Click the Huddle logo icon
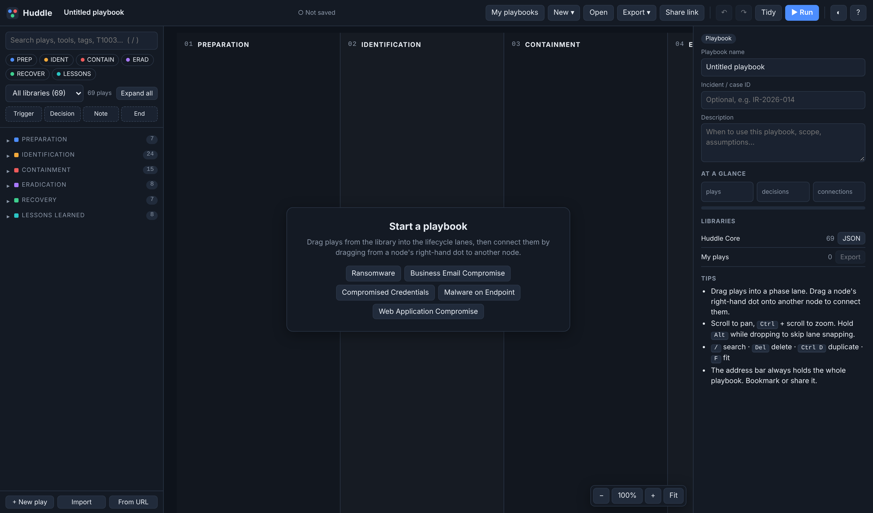The image size is (873, 513). coord(12,13)
